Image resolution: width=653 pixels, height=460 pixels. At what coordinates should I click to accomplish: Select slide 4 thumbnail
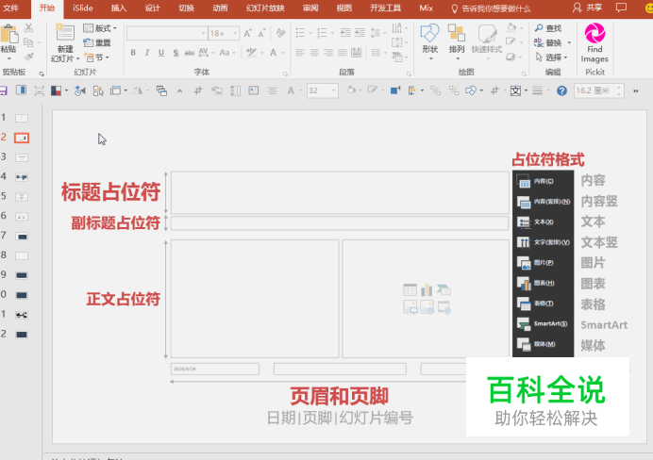point(22,177)
